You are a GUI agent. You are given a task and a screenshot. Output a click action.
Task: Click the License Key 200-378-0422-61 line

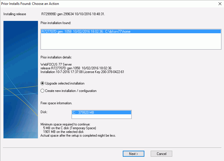pyautogui.click(x=82, y=72)
